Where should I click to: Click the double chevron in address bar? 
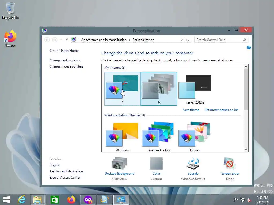pyautogui.click(x=78, y=40)
